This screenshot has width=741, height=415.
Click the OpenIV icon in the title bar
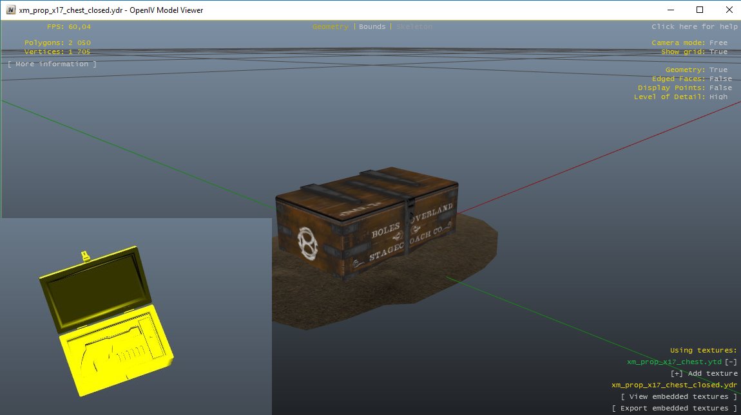tap(10, 10)
